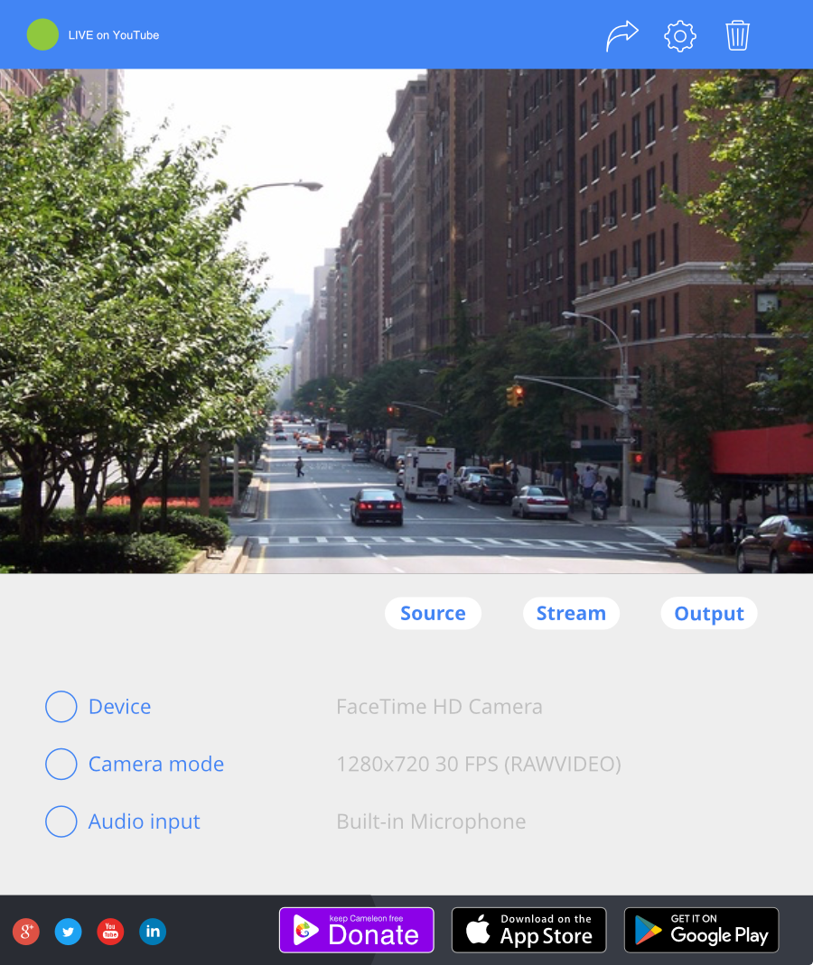Screen dimensions: 813x965
Task: Open the Built-in Microphone audio selector
Action: coord(431,821)
